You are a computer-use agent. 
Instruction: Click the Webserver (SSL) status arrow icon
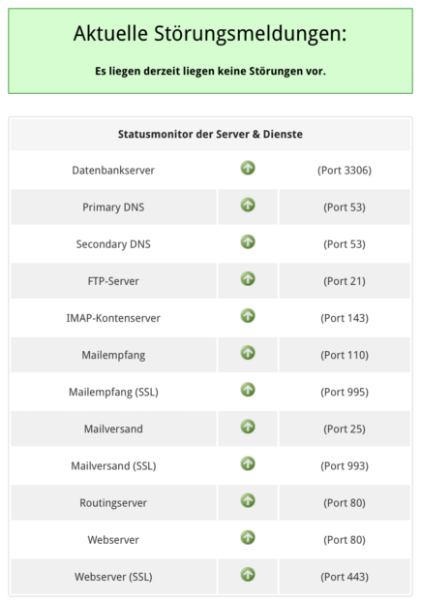[x=248, y=575]
